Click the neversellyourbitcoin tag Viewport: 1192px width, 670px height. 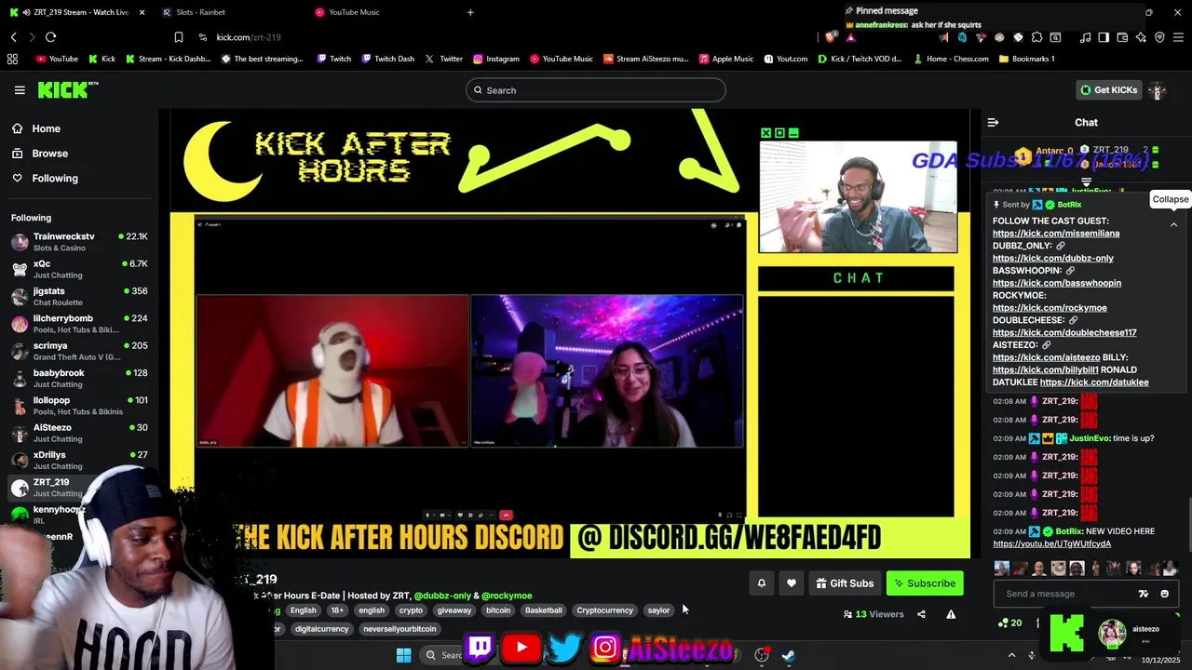tap(400, 629)
